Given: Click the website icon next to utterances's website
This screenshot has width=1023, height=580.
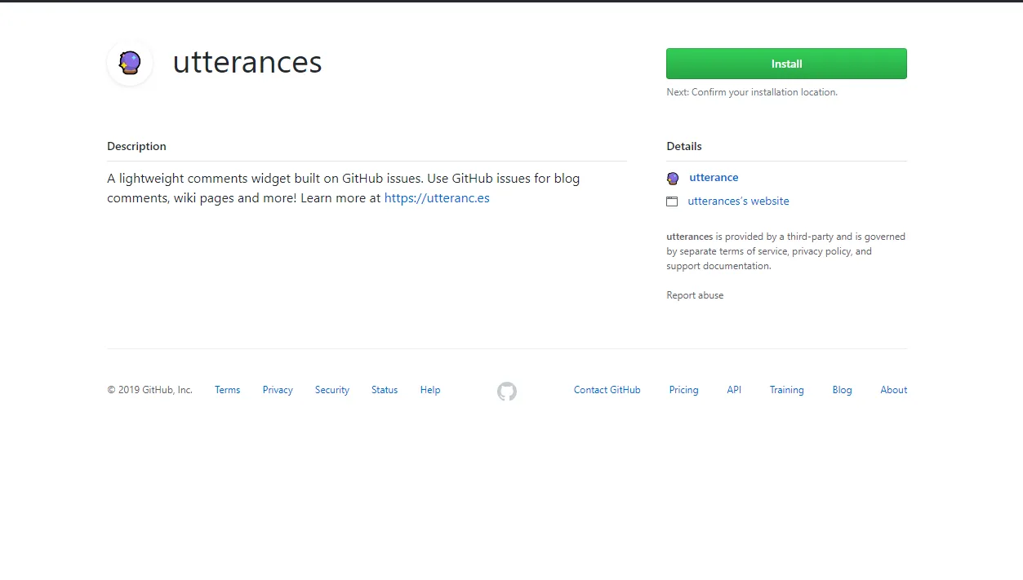Looking at the screenshot, I should pyautogui.click(x=672, y=201).
